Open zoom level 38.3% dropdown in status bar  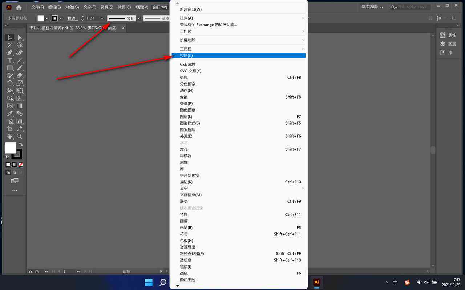[46, 271]
